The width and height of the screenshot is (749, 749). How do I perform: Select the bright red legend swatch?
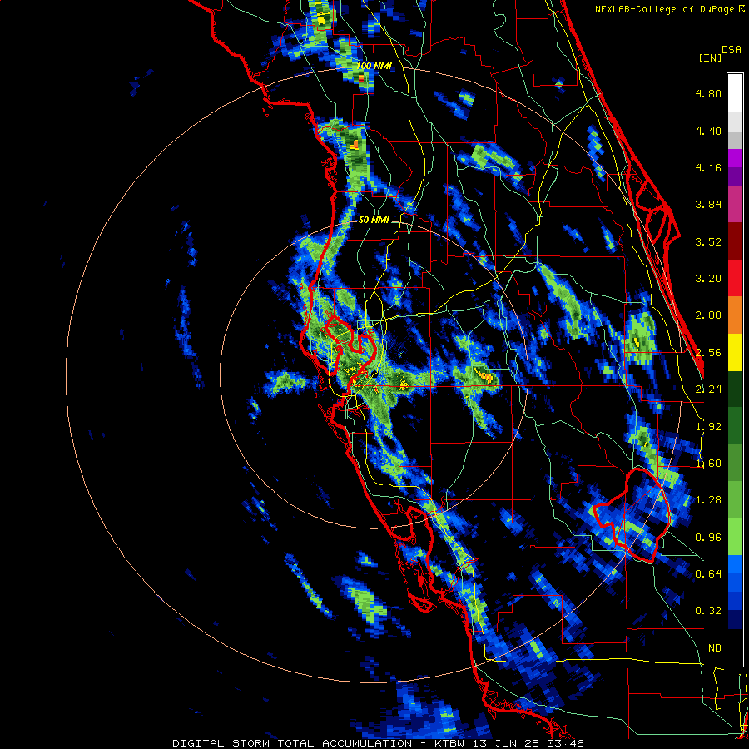(x=735, y=278)
